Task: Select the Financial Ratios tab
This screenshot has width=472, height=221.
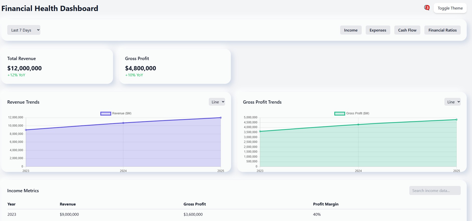Action: (442, 30)
